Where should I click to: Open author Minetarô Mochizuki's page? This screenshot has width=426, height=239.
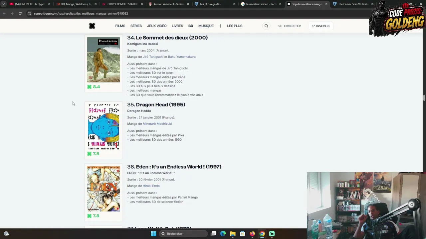(157, 124)
